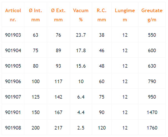Select article number 901908
168x137 pixels.
click(x=13, y=128)
